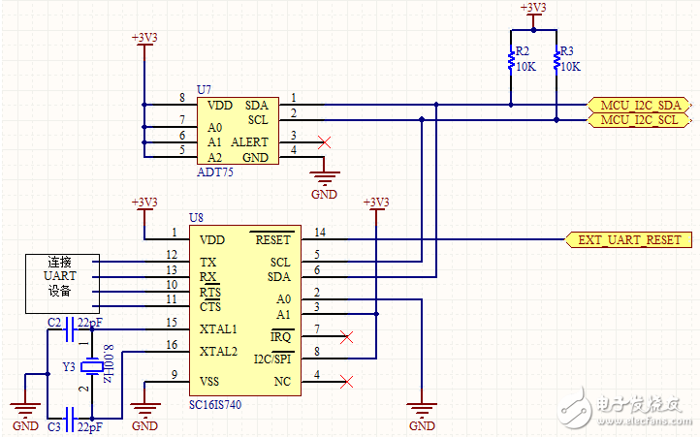Viewport: 700px width, 437px height.
Task: Click the +3V3 symbol feeding the I2C/SPI pin
Action: point(375,206)
